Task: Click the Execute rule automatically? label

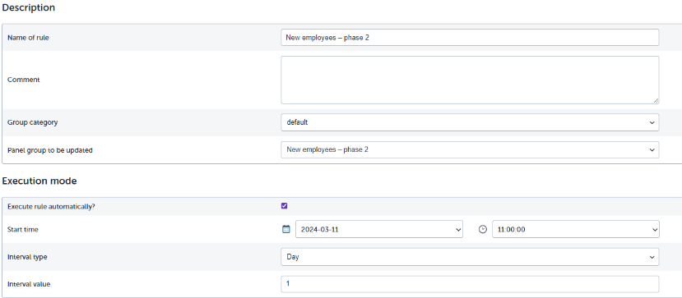Action: pyautogui.click(x=51, y=207)
